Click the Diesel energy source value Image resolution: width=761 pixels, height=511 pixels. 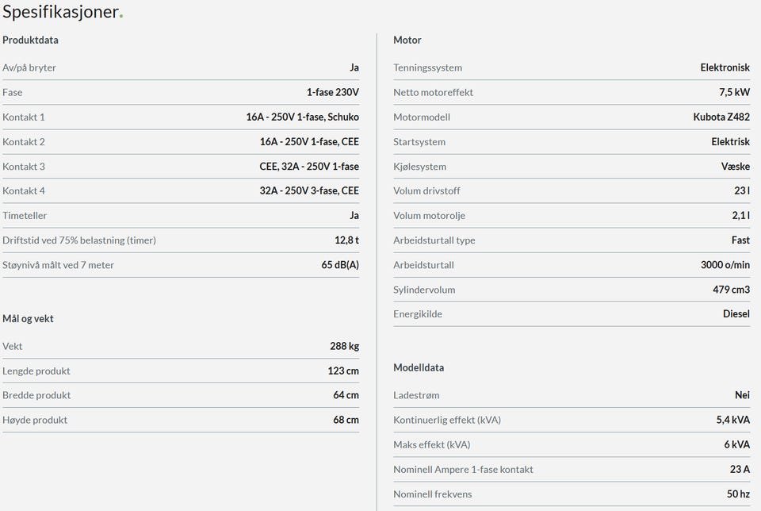tap(736, 313)
